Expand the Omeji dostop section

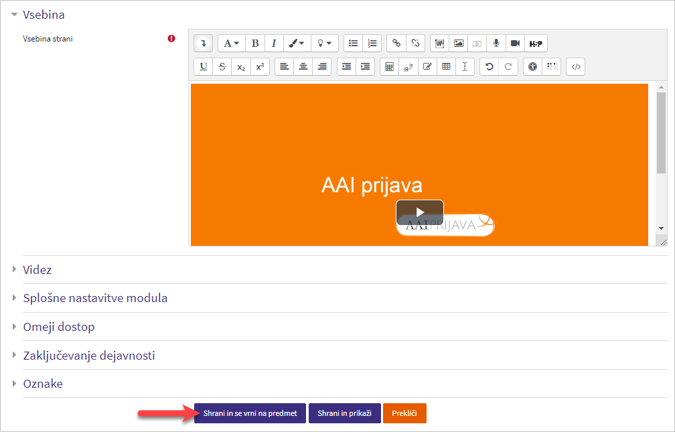tap(58, 327)
